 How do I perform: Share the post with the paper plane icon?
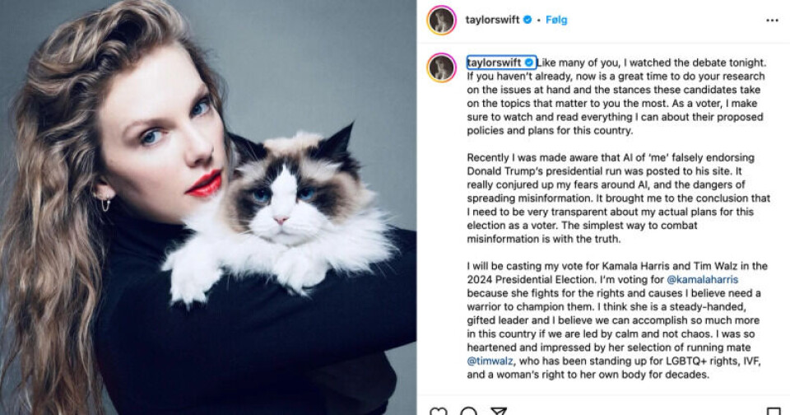pos(499,411)
